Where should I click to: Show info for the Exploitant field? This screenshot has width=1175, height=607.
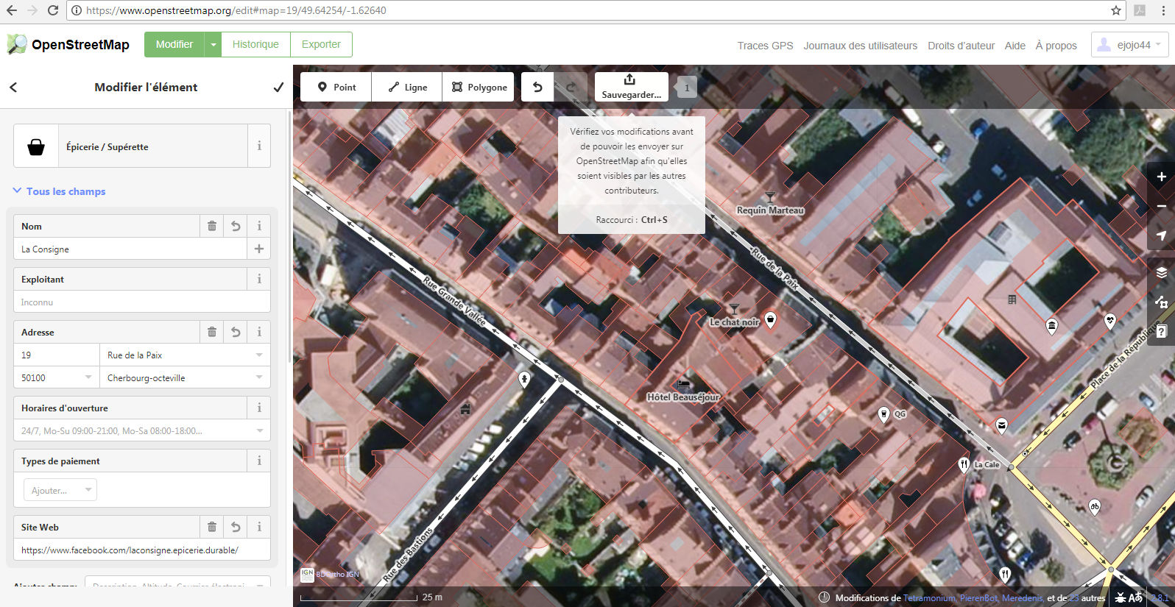pyautogui.click(x=259, y=279)
